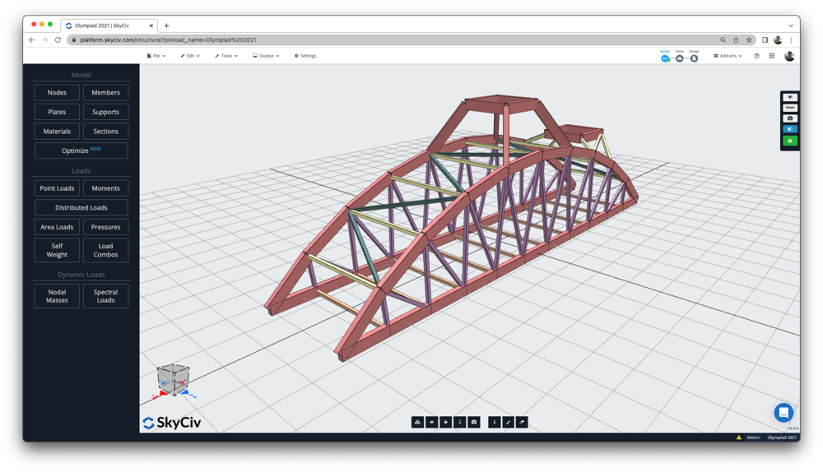
Task: Click the orientation cube in the viewport
Action: 174,380
